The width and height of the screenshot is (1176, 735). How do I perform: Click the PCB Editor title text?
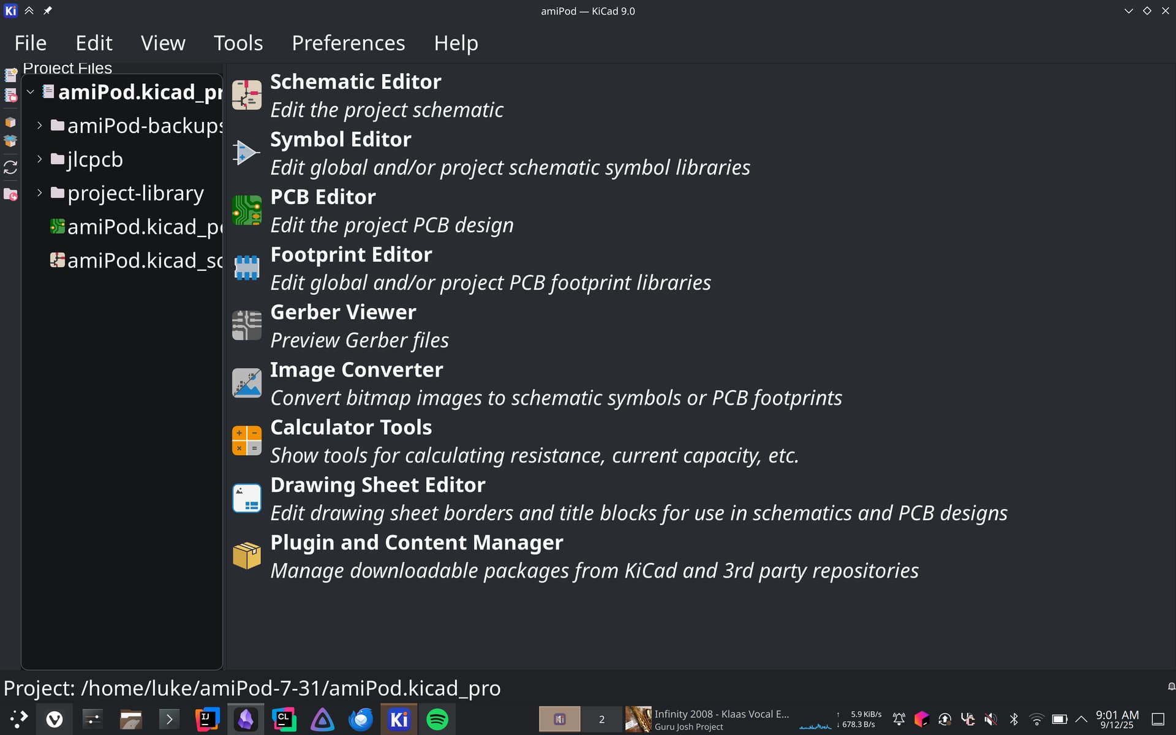coord(323,197)
